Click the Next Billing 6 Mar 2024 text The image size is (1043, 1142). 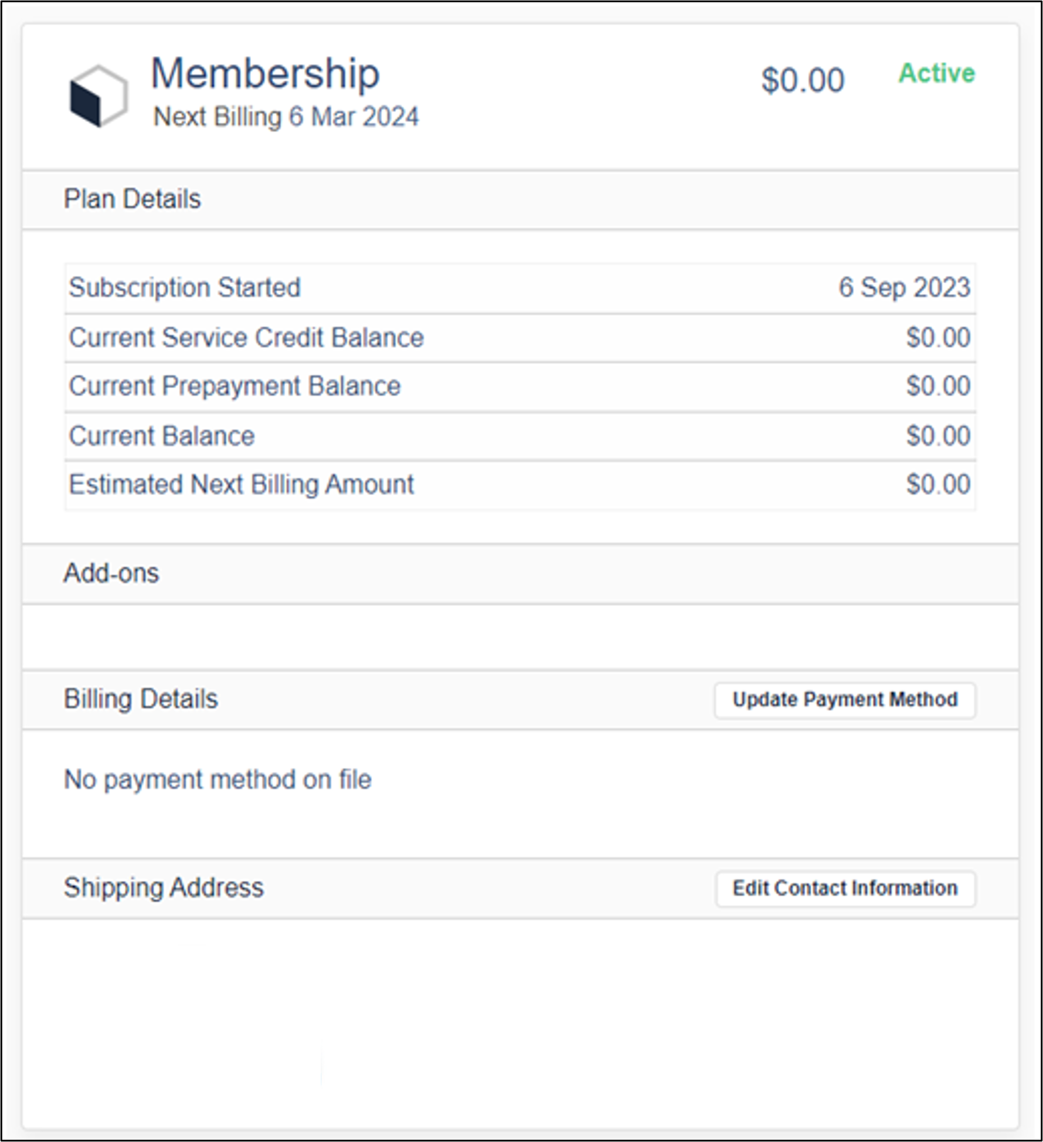pyautogui.click(x=286, y=116)
